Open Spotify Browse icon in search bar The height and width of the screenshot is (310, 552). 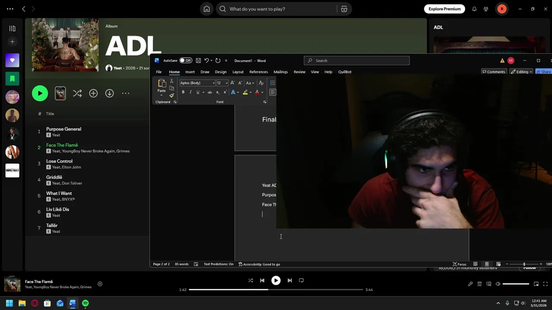pyautogui.click(x=344, y=9)
